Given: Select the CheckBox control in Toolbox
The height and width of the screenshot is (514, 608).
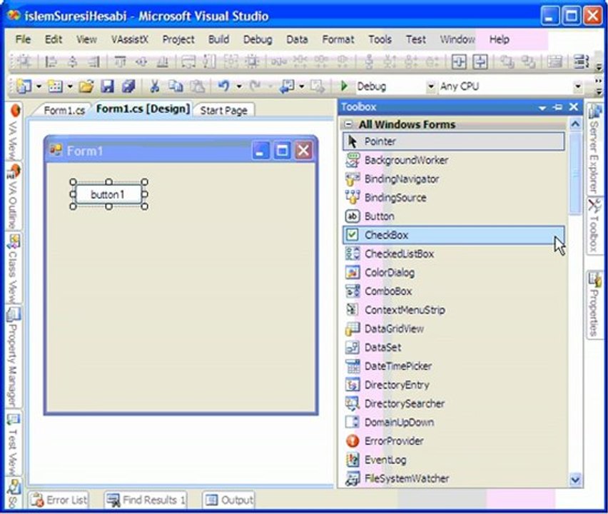Looking at the screenshot, I should coord(453,235).
